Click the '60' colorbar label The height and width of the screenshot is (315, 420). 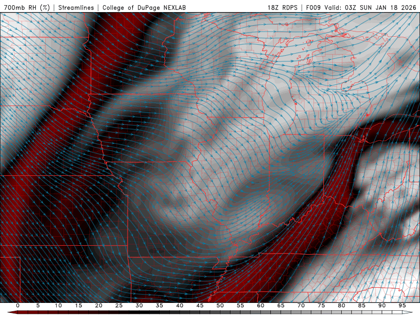[x=260, y=306]
